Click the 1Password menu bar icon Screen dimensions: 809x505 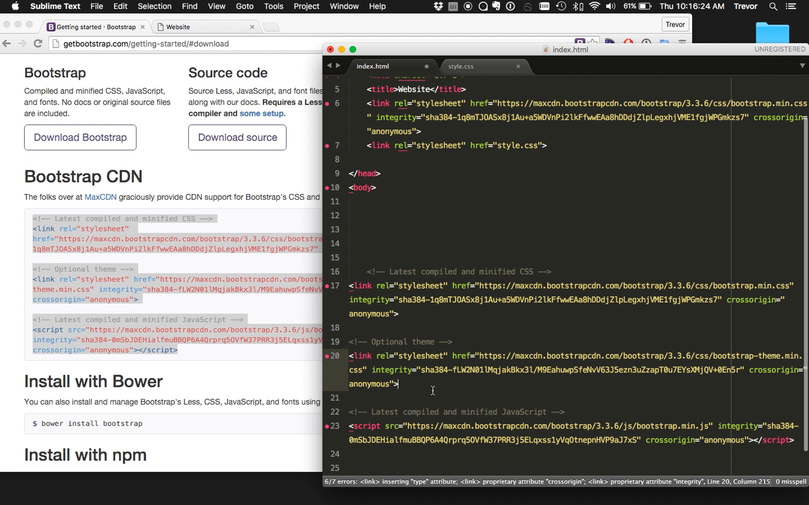pos(510,6)
